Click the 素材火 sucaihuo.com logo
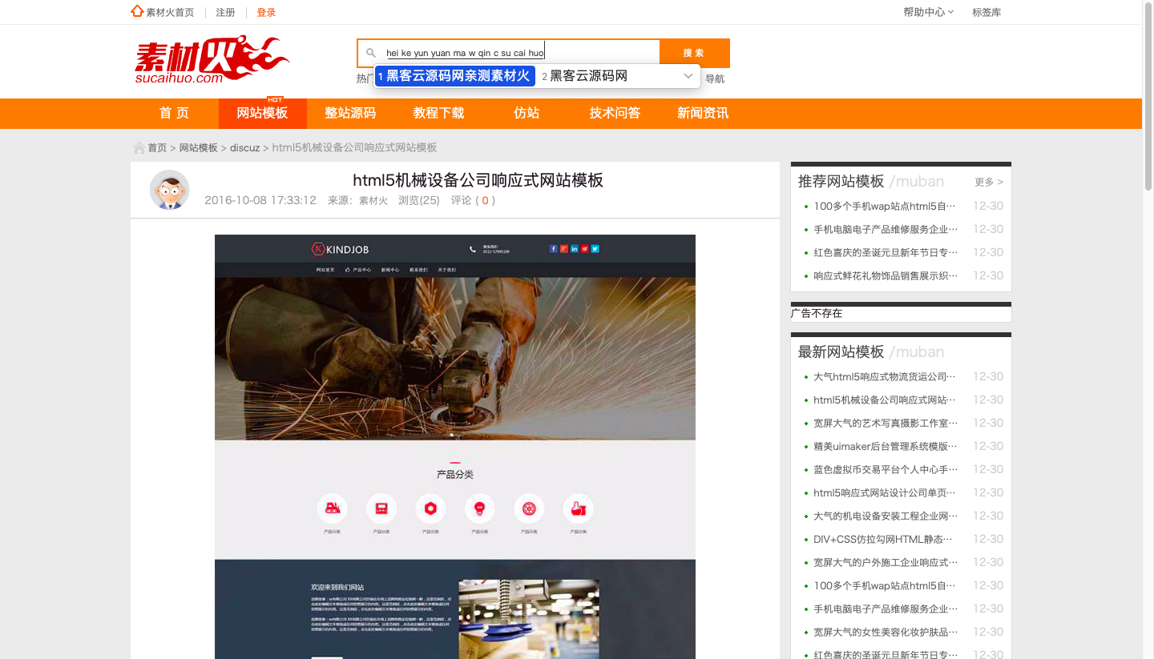This screenshot has height=659, width=1154. coord(212,60)
